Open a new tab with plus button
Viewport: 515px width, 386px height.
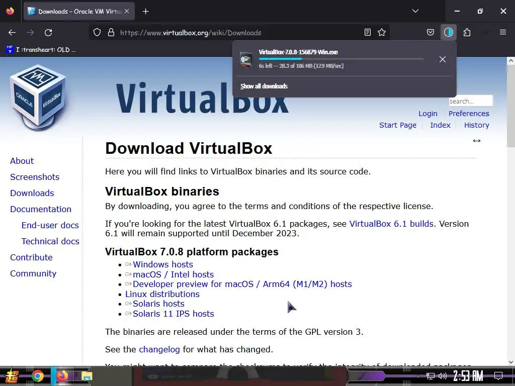146,12
